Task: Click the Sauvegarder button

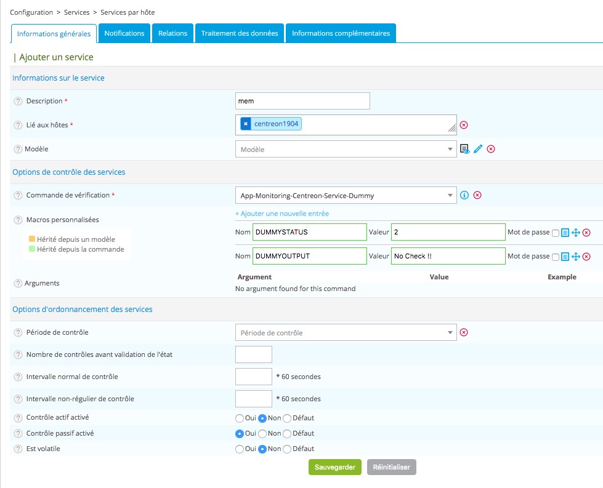Action: [x=334, y=467]
